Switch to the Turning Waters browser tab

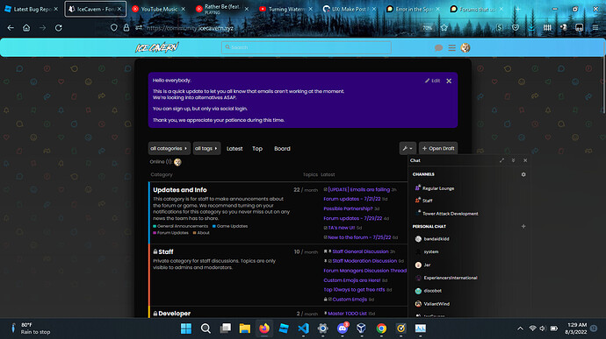(286, 9)
